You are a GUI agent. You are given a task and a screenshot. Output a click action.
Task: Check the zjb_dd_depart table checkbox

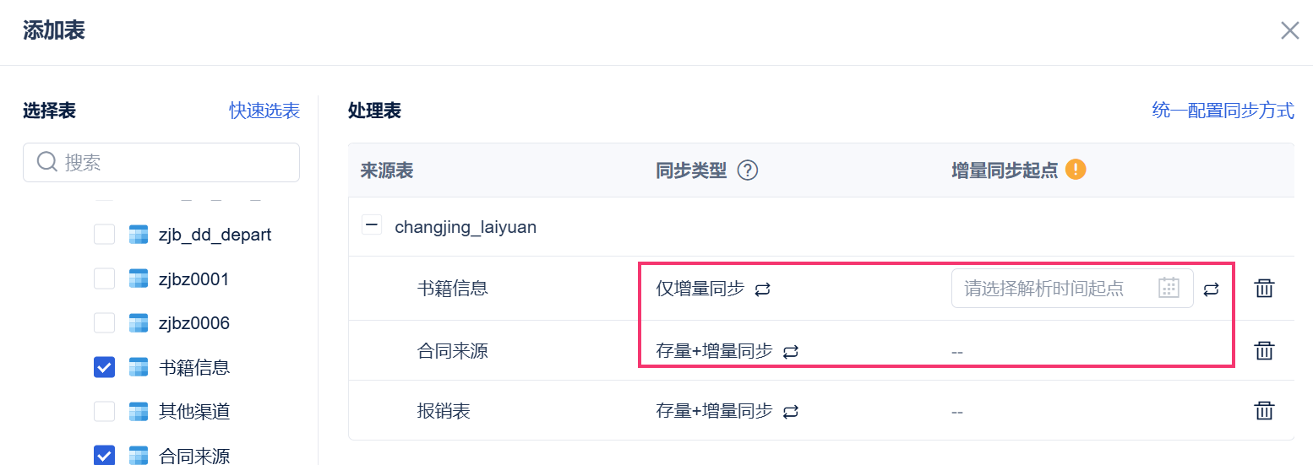[x=104, y=235]
